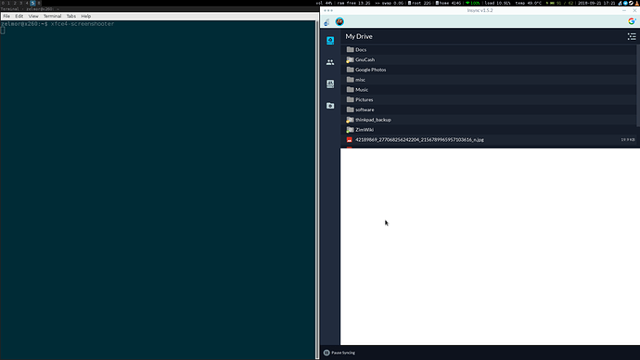Open the sidebar folder location icon
Image resolution: width=640 pixels, height=360 pixels.
(x=330, y=106)
